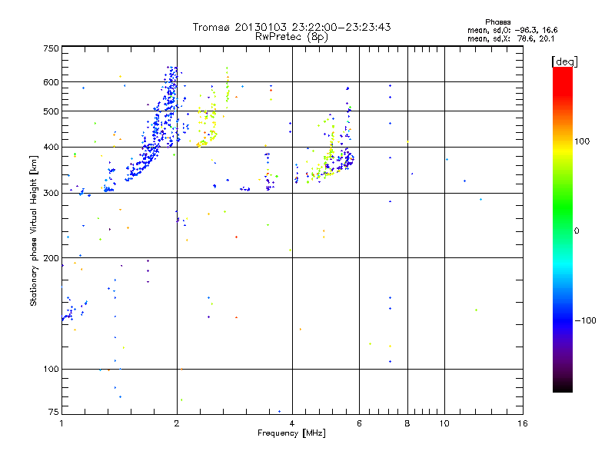Click the 'Stationary phase Virtual Height [km]' axis title
The height and width of the screenshot is (461, 615).
(x=34, y=230)
